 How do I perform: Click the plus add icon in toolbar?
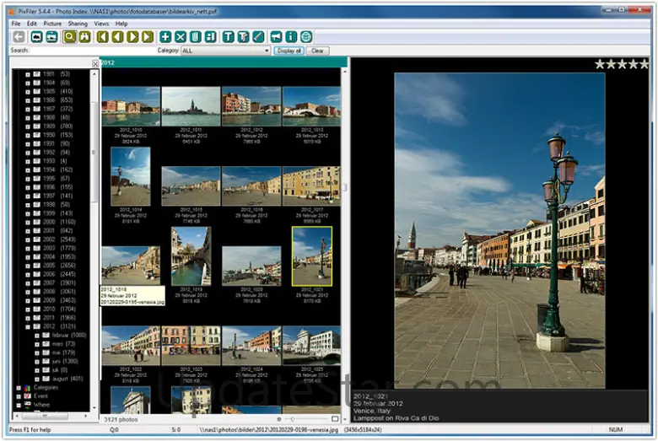(165, 37)
